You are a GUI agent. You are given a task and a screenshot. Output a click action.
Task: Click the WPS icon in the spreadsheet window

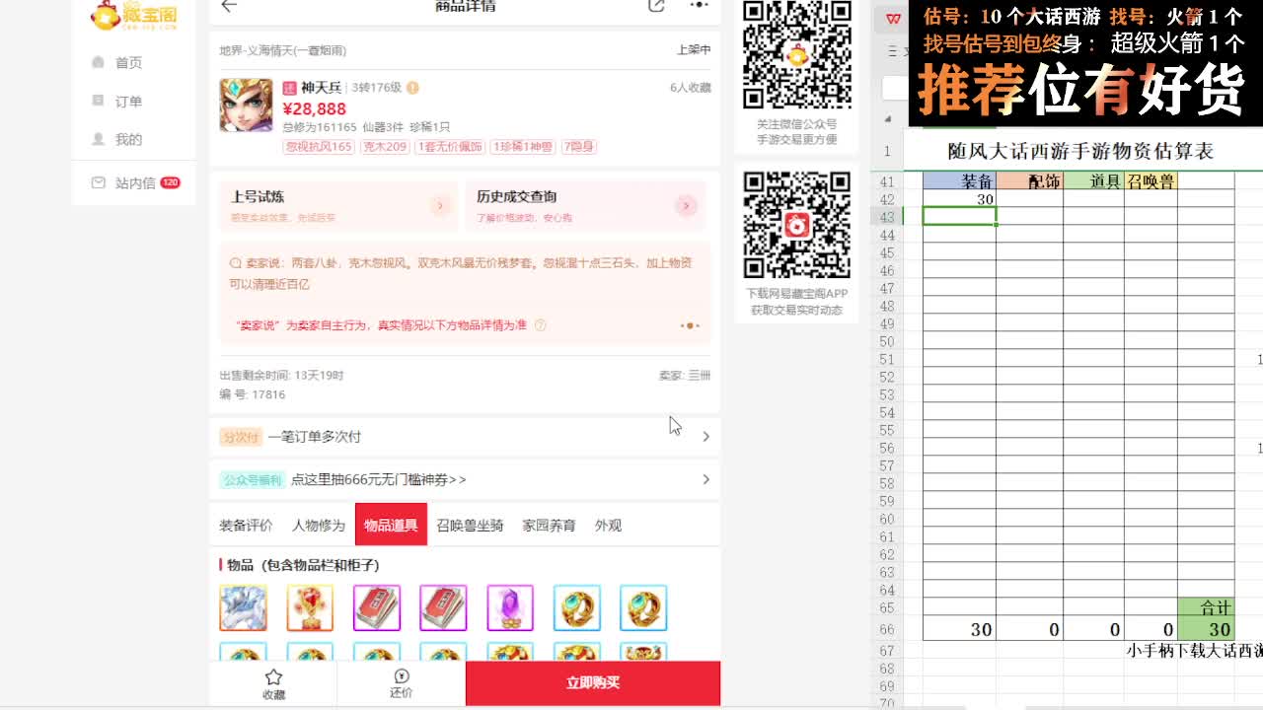[x=892, y=17]
